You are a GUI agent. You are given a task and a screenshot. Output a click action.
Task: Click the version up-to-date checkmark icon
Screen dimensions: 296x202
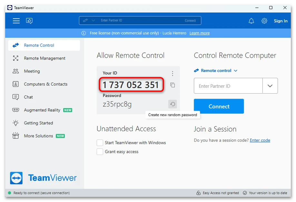[x=245, y=193]
